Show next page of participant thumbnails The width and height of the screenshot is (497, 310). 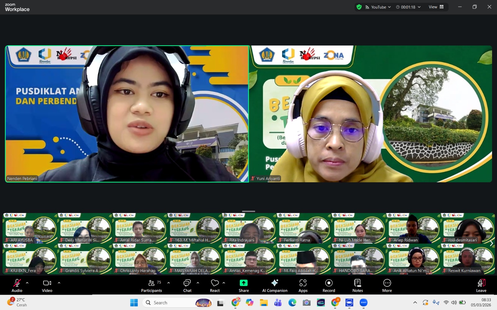point(491,244)
